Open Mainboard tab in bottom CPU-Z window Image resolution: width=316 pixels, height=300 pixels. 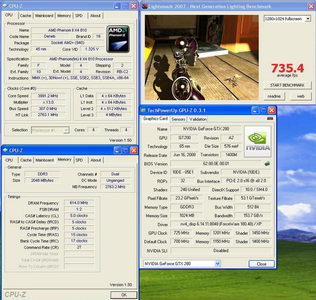click(x=45, y=160)
